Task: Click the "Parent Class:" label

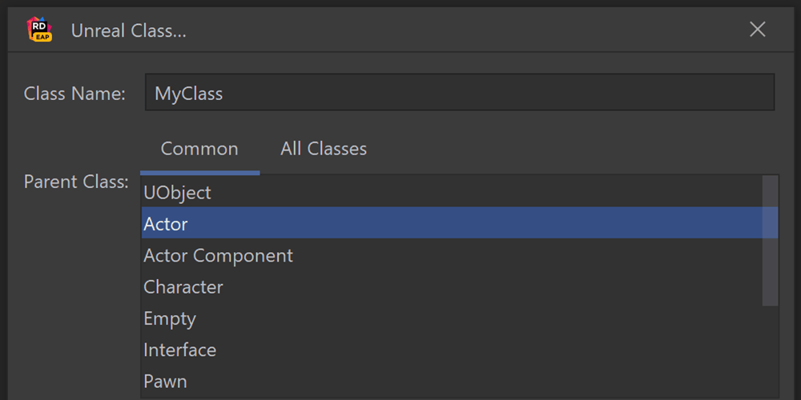Action: [76, 182]
